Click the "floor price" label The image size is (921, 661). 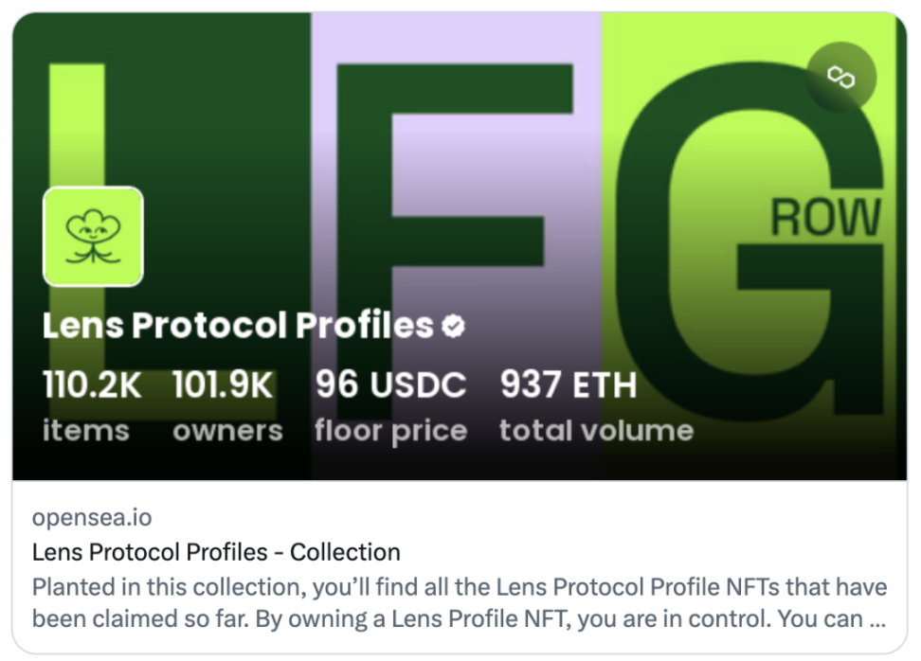pyautogui.click(x=390, y=431)
